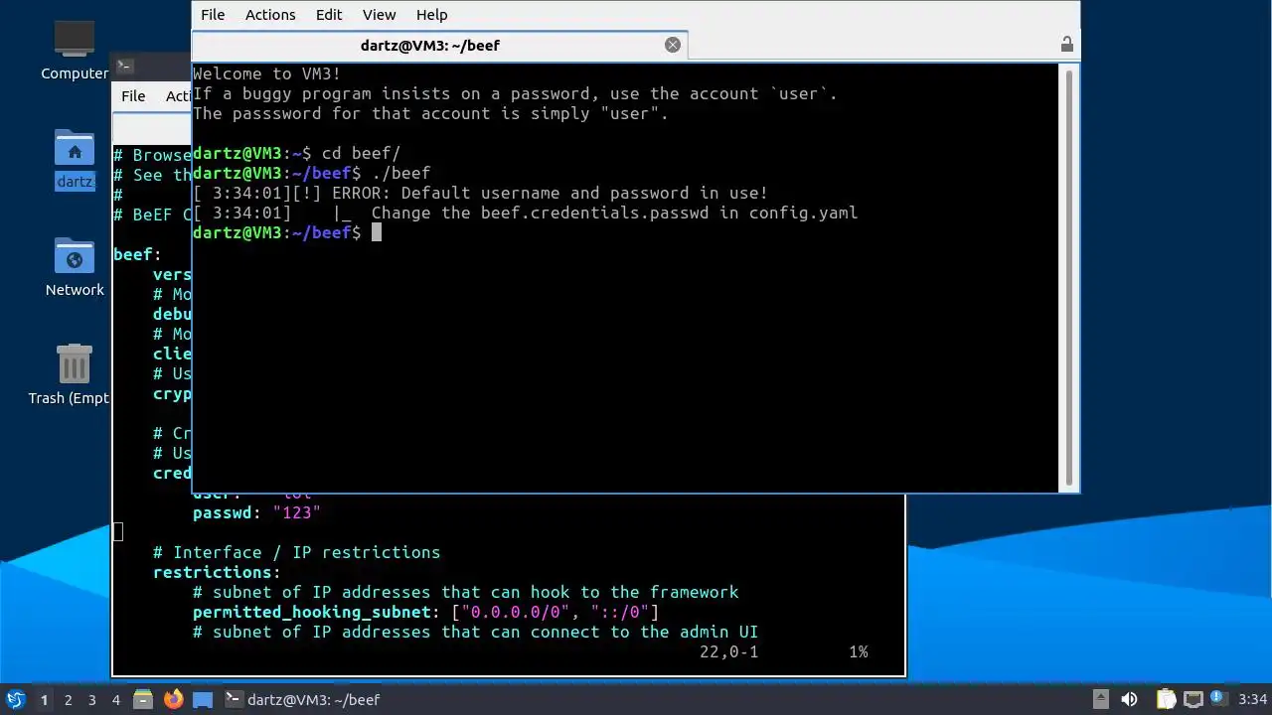The width and height of the screenshot is (1272, 715).
Task: Open the update notifier tray icon
Action: pos(1217,699)
